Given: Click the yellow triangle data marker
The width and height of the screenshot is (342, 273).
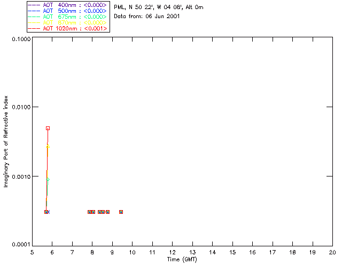Looking at the screenshot, I should click(48, 146).
